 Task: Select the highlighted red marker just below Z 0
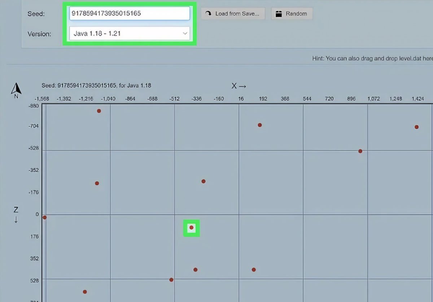tap(191, 228)
